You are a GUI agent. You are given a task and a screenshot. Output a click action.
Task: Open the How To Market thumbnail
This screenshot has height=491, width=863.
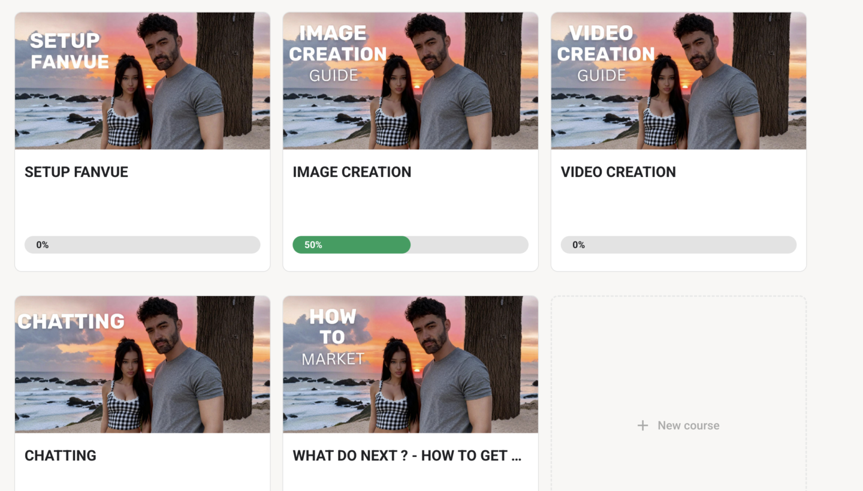[411, 365]
